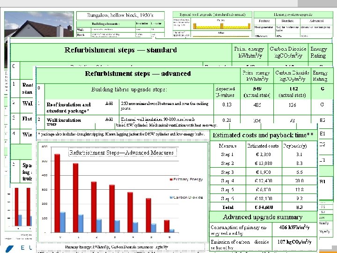Click the chart caption "Primary Energy: kWh/m²/y" line
Viewport: 337px width, 253px height.
tap(117, 247)
